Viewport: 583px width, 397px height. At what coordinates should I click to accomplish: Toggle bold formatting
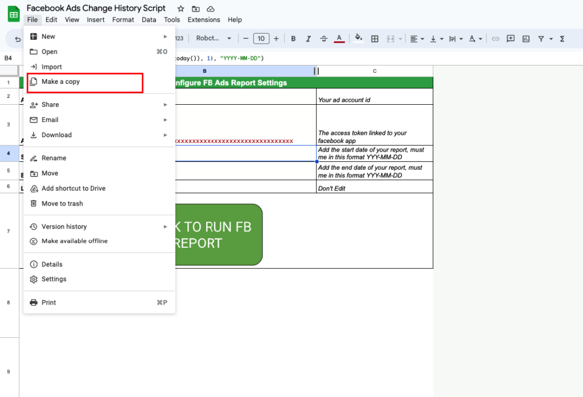pyautogui.click(x=293, y=39)
